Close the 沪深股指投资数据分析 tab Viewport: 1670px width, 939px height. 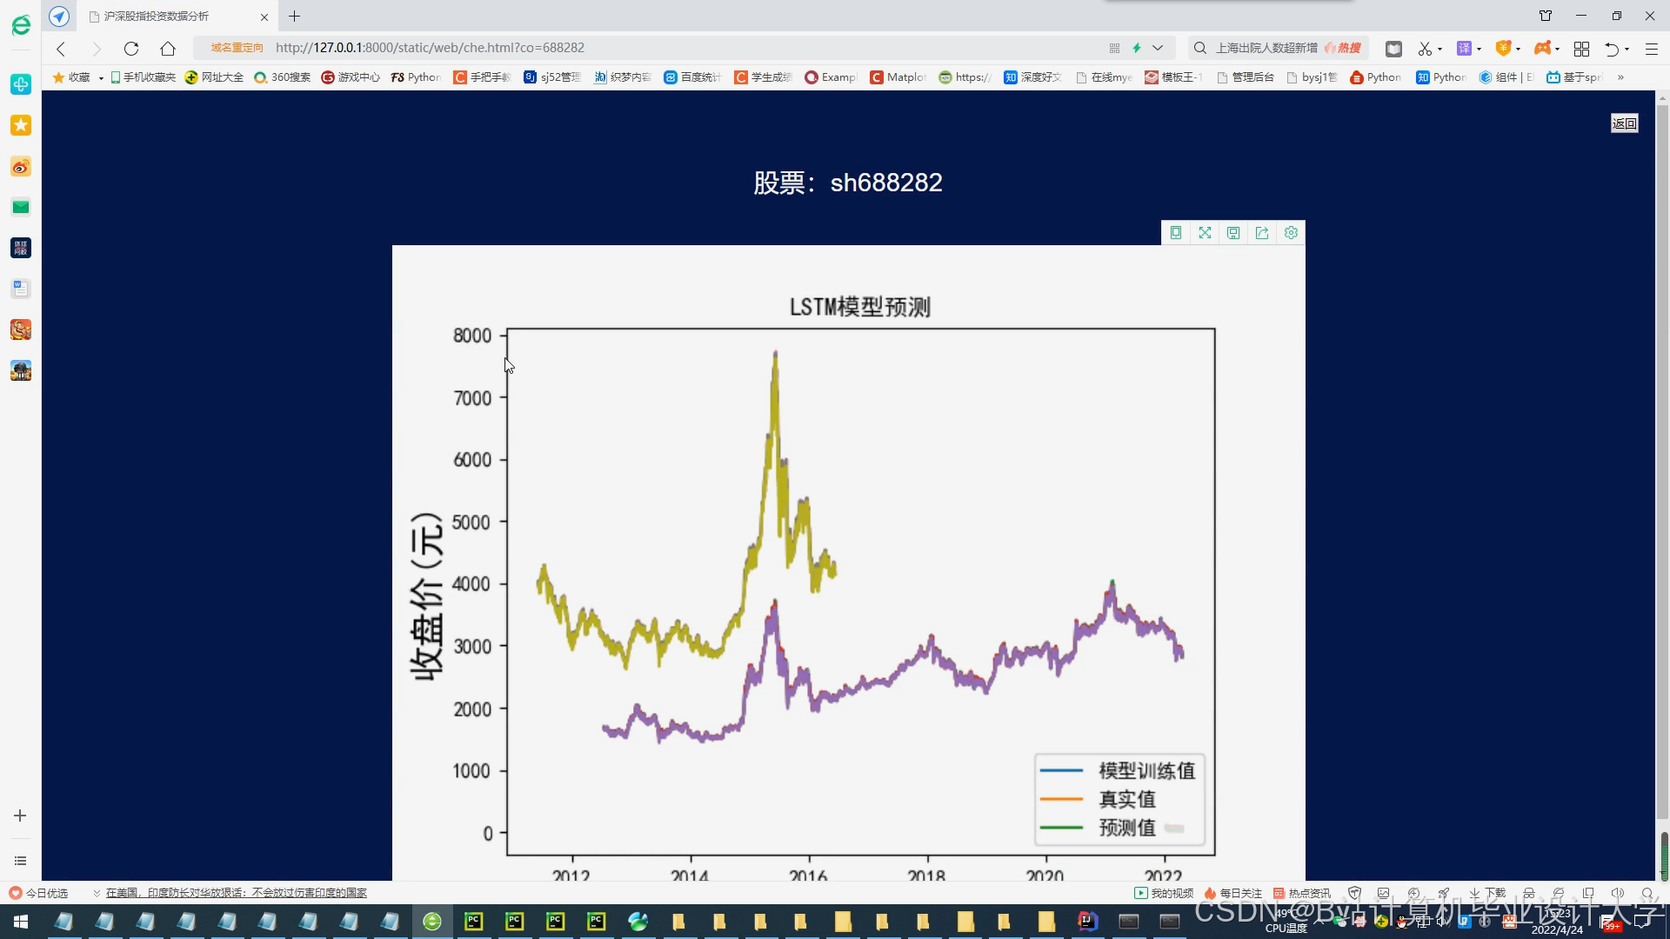click(x=264, y=17)
